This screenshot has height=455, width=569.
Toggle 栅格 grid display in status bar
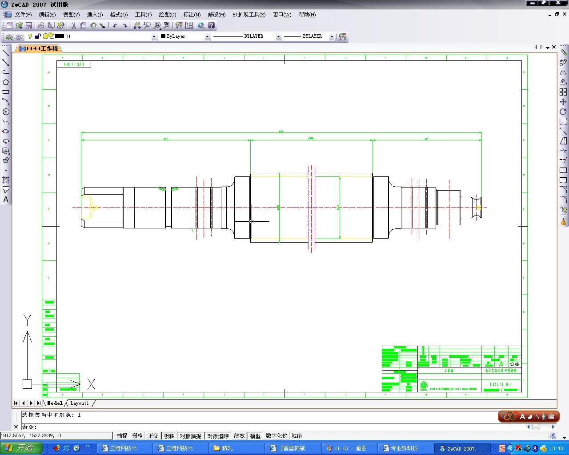[x=138, y=436]
